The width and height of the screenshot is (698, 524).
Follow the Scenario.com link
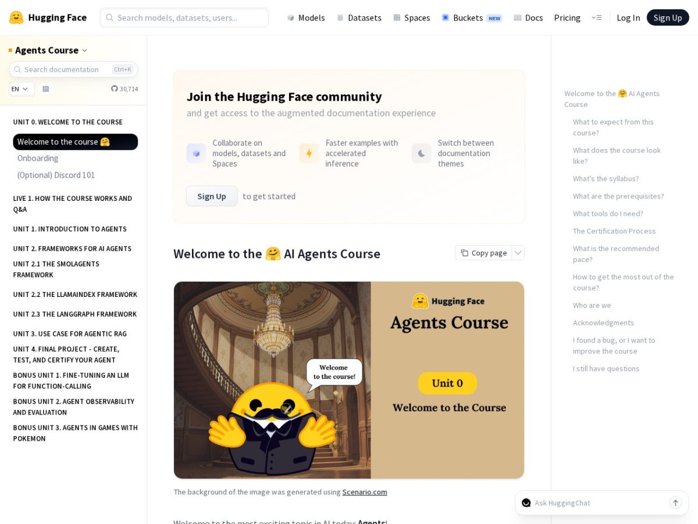[365, 492]
